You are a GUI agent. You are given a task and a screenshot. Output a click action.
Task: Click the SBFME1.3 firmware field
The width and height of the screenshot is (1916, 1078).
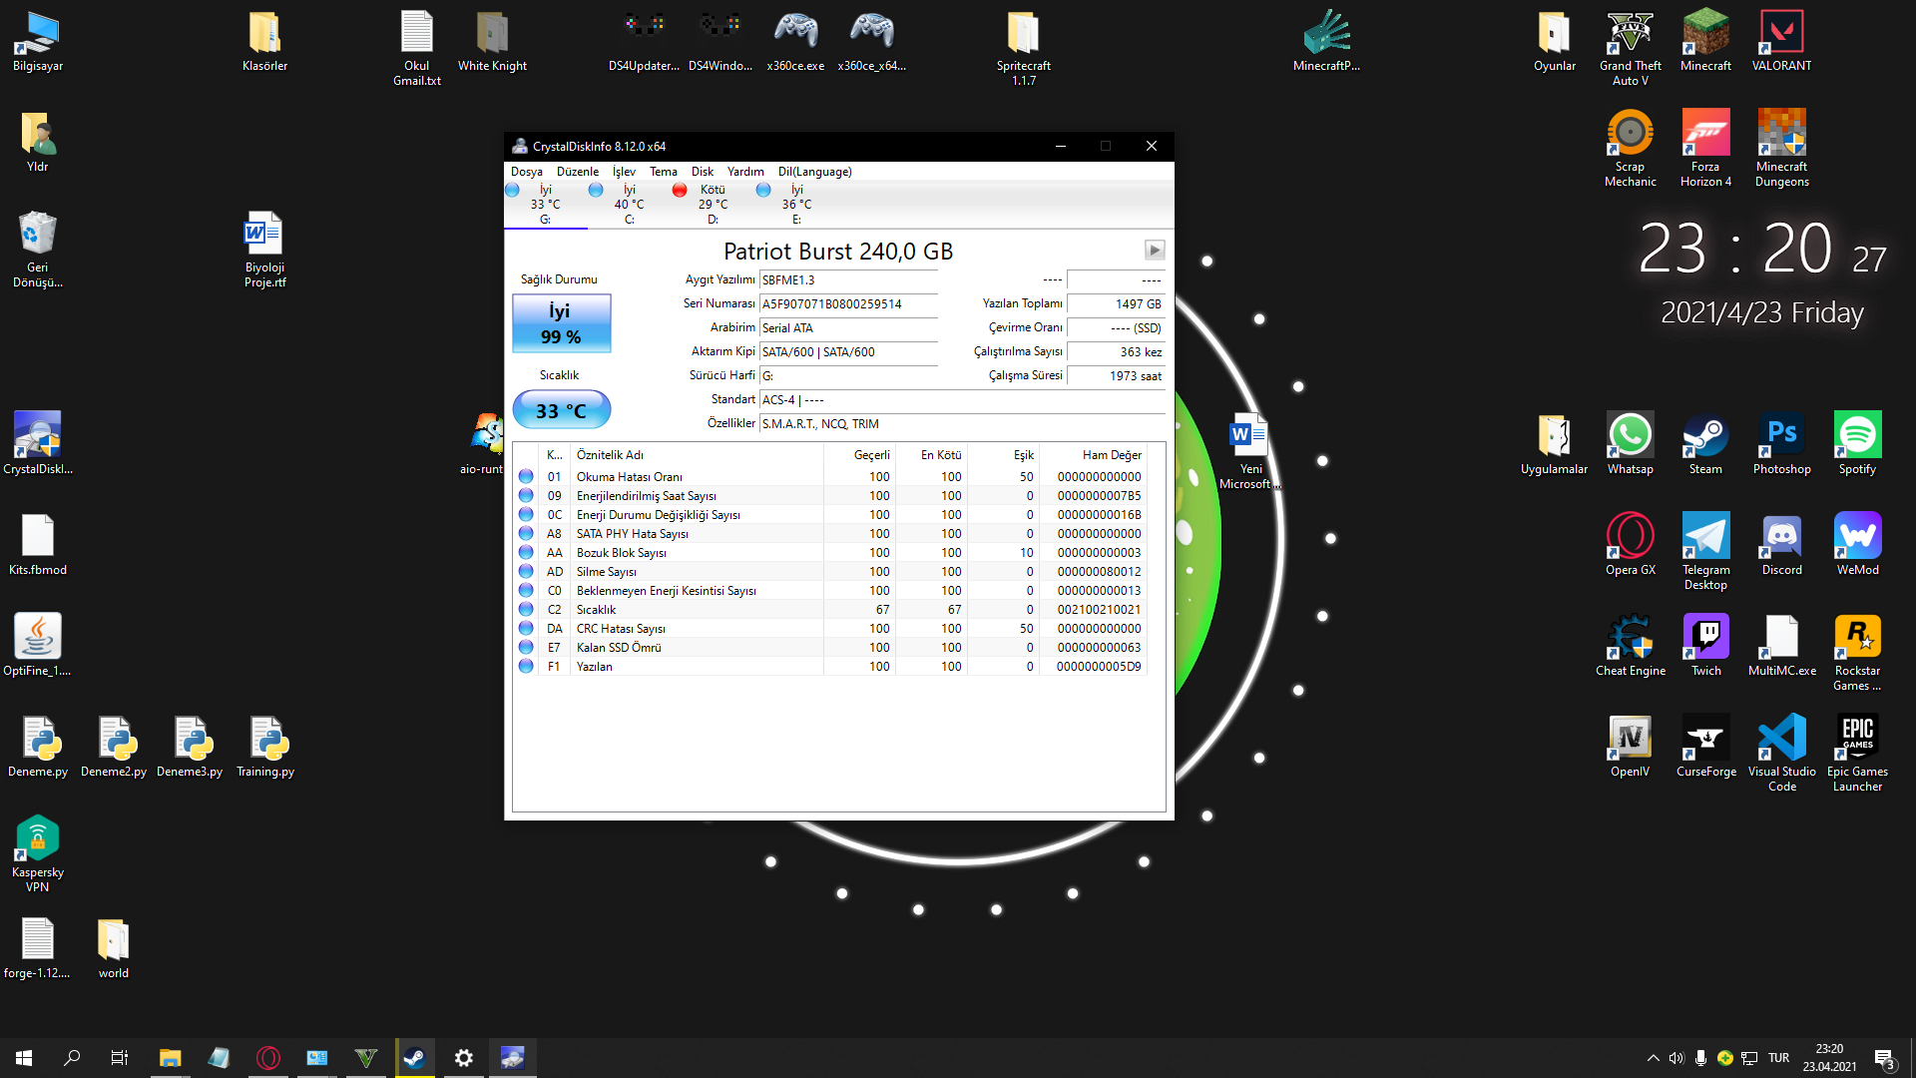848,280
